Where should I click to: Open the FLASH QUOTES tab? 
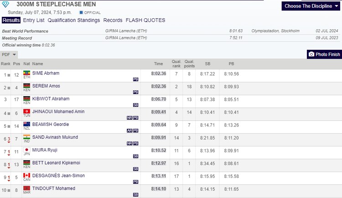point(145,20)
